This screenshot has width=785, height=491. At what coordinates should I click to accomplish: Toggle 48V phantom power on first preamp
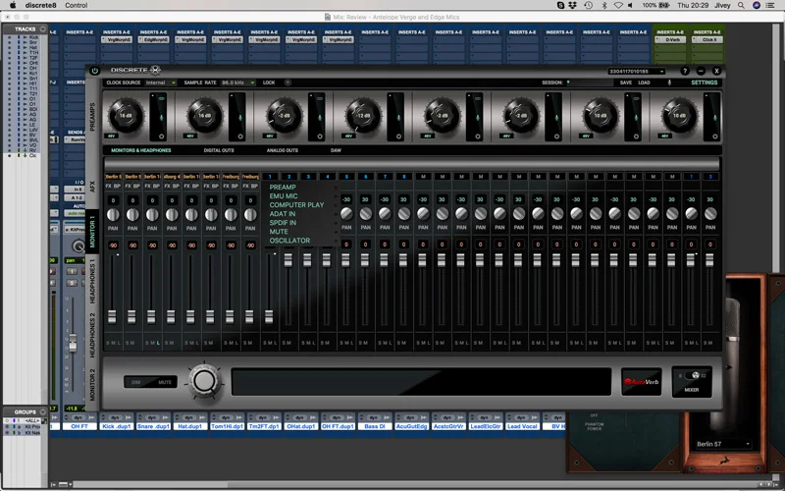(x=111, y=136)
